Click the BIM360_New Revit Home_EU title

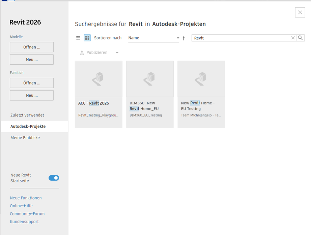144,106
